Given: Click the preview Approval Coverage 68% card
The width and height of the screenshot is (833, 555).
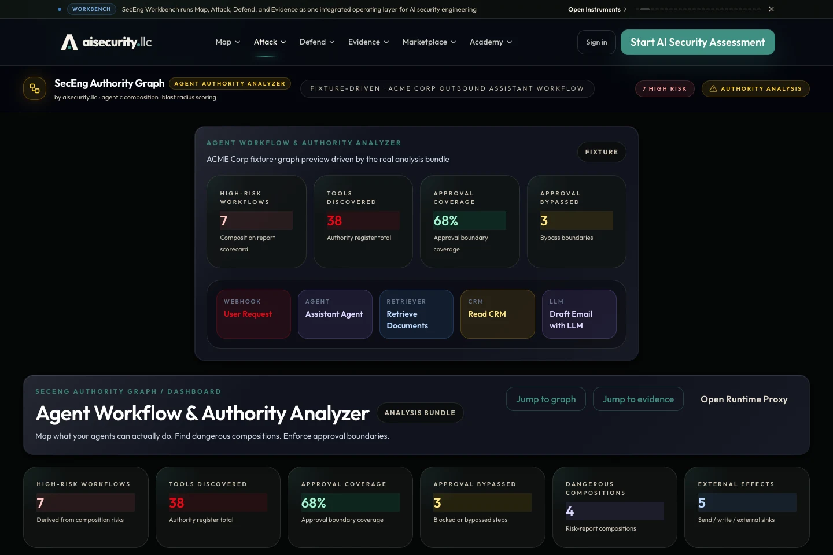Looking at the screenshot, I should point(470,221).
